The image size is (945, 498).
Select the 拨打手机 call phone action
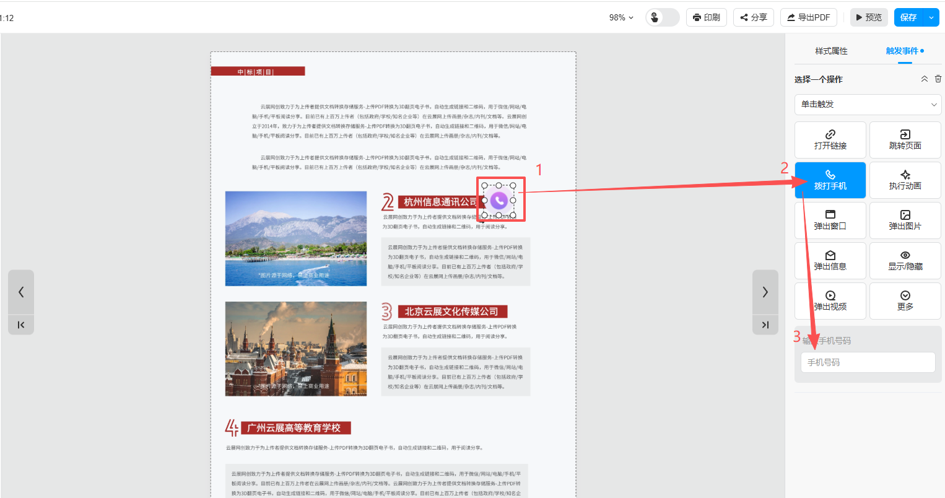coord(830,180)
